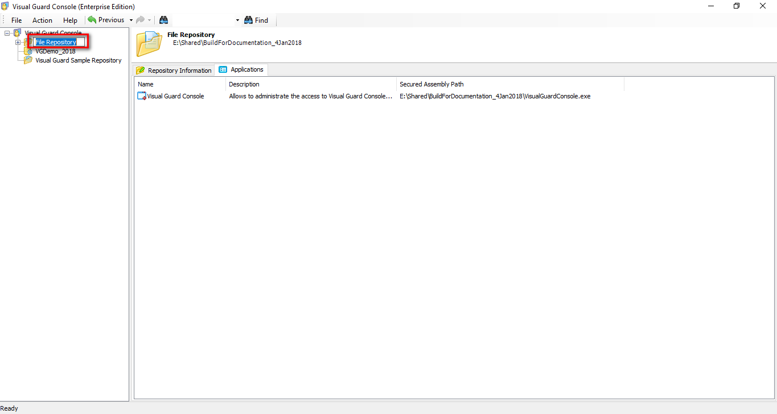777x414 pixels.
Task: Open the File menu
Action: (16, 20)
